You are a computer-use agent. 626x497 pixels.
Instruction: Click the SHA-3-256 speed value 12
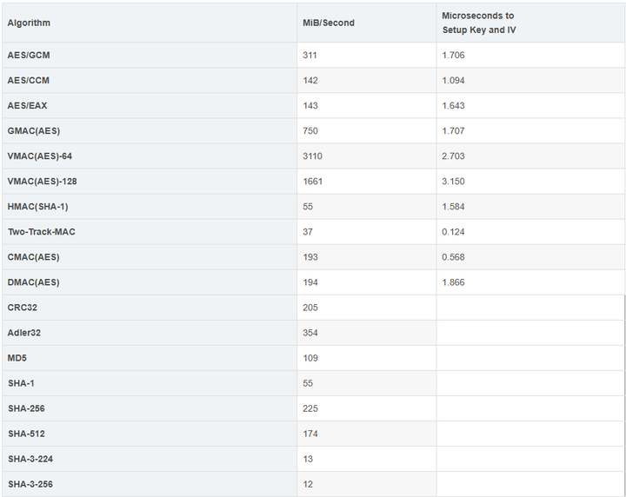(x=308, y=484)
